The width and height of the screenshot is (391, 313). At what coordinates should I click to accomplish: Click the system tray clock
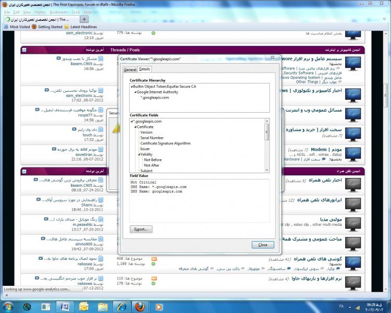pyautogui.click(x=374, y=307)
